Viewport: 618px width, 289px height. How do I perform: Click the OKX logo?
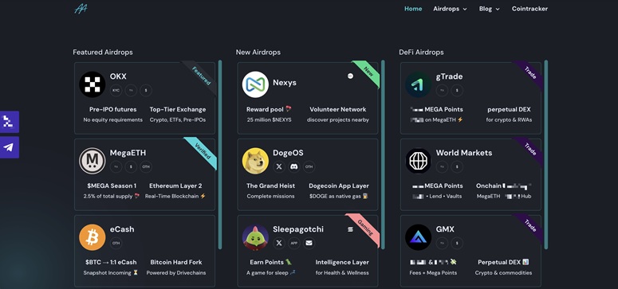pos(93,84)
